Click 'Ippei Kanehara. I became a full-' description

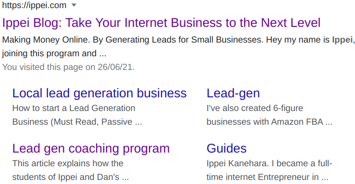click(269, 163)
